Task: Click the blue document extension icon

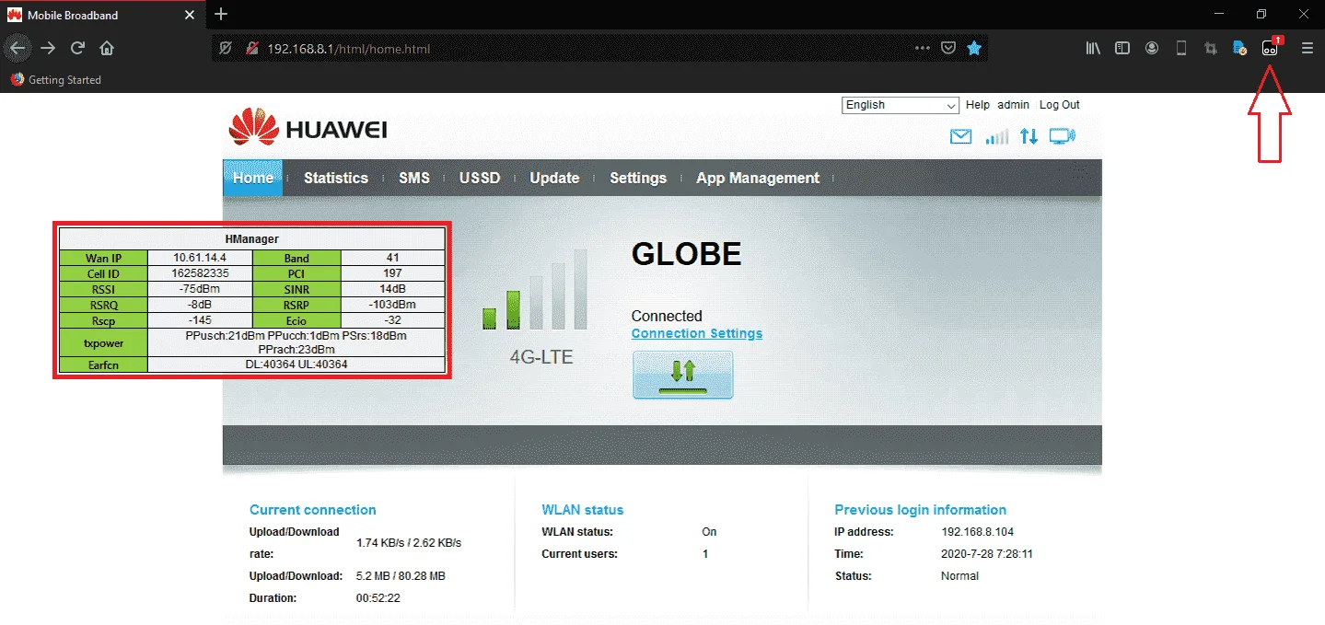Action: (x=1239, y=49)
